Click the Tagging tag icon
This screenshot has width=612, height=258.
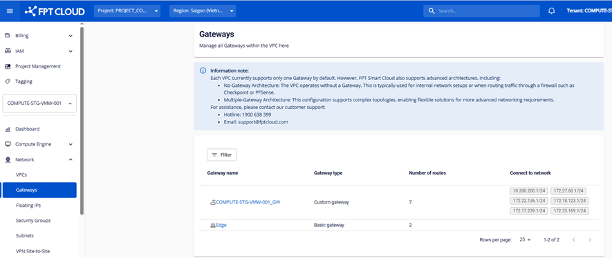click(8, 81)
